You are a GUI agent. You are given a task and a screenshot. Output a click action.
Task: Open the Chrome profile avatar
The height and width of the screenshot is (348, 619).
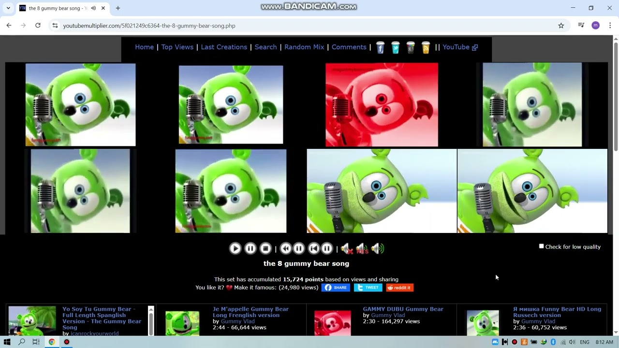[x=595, y=26]
